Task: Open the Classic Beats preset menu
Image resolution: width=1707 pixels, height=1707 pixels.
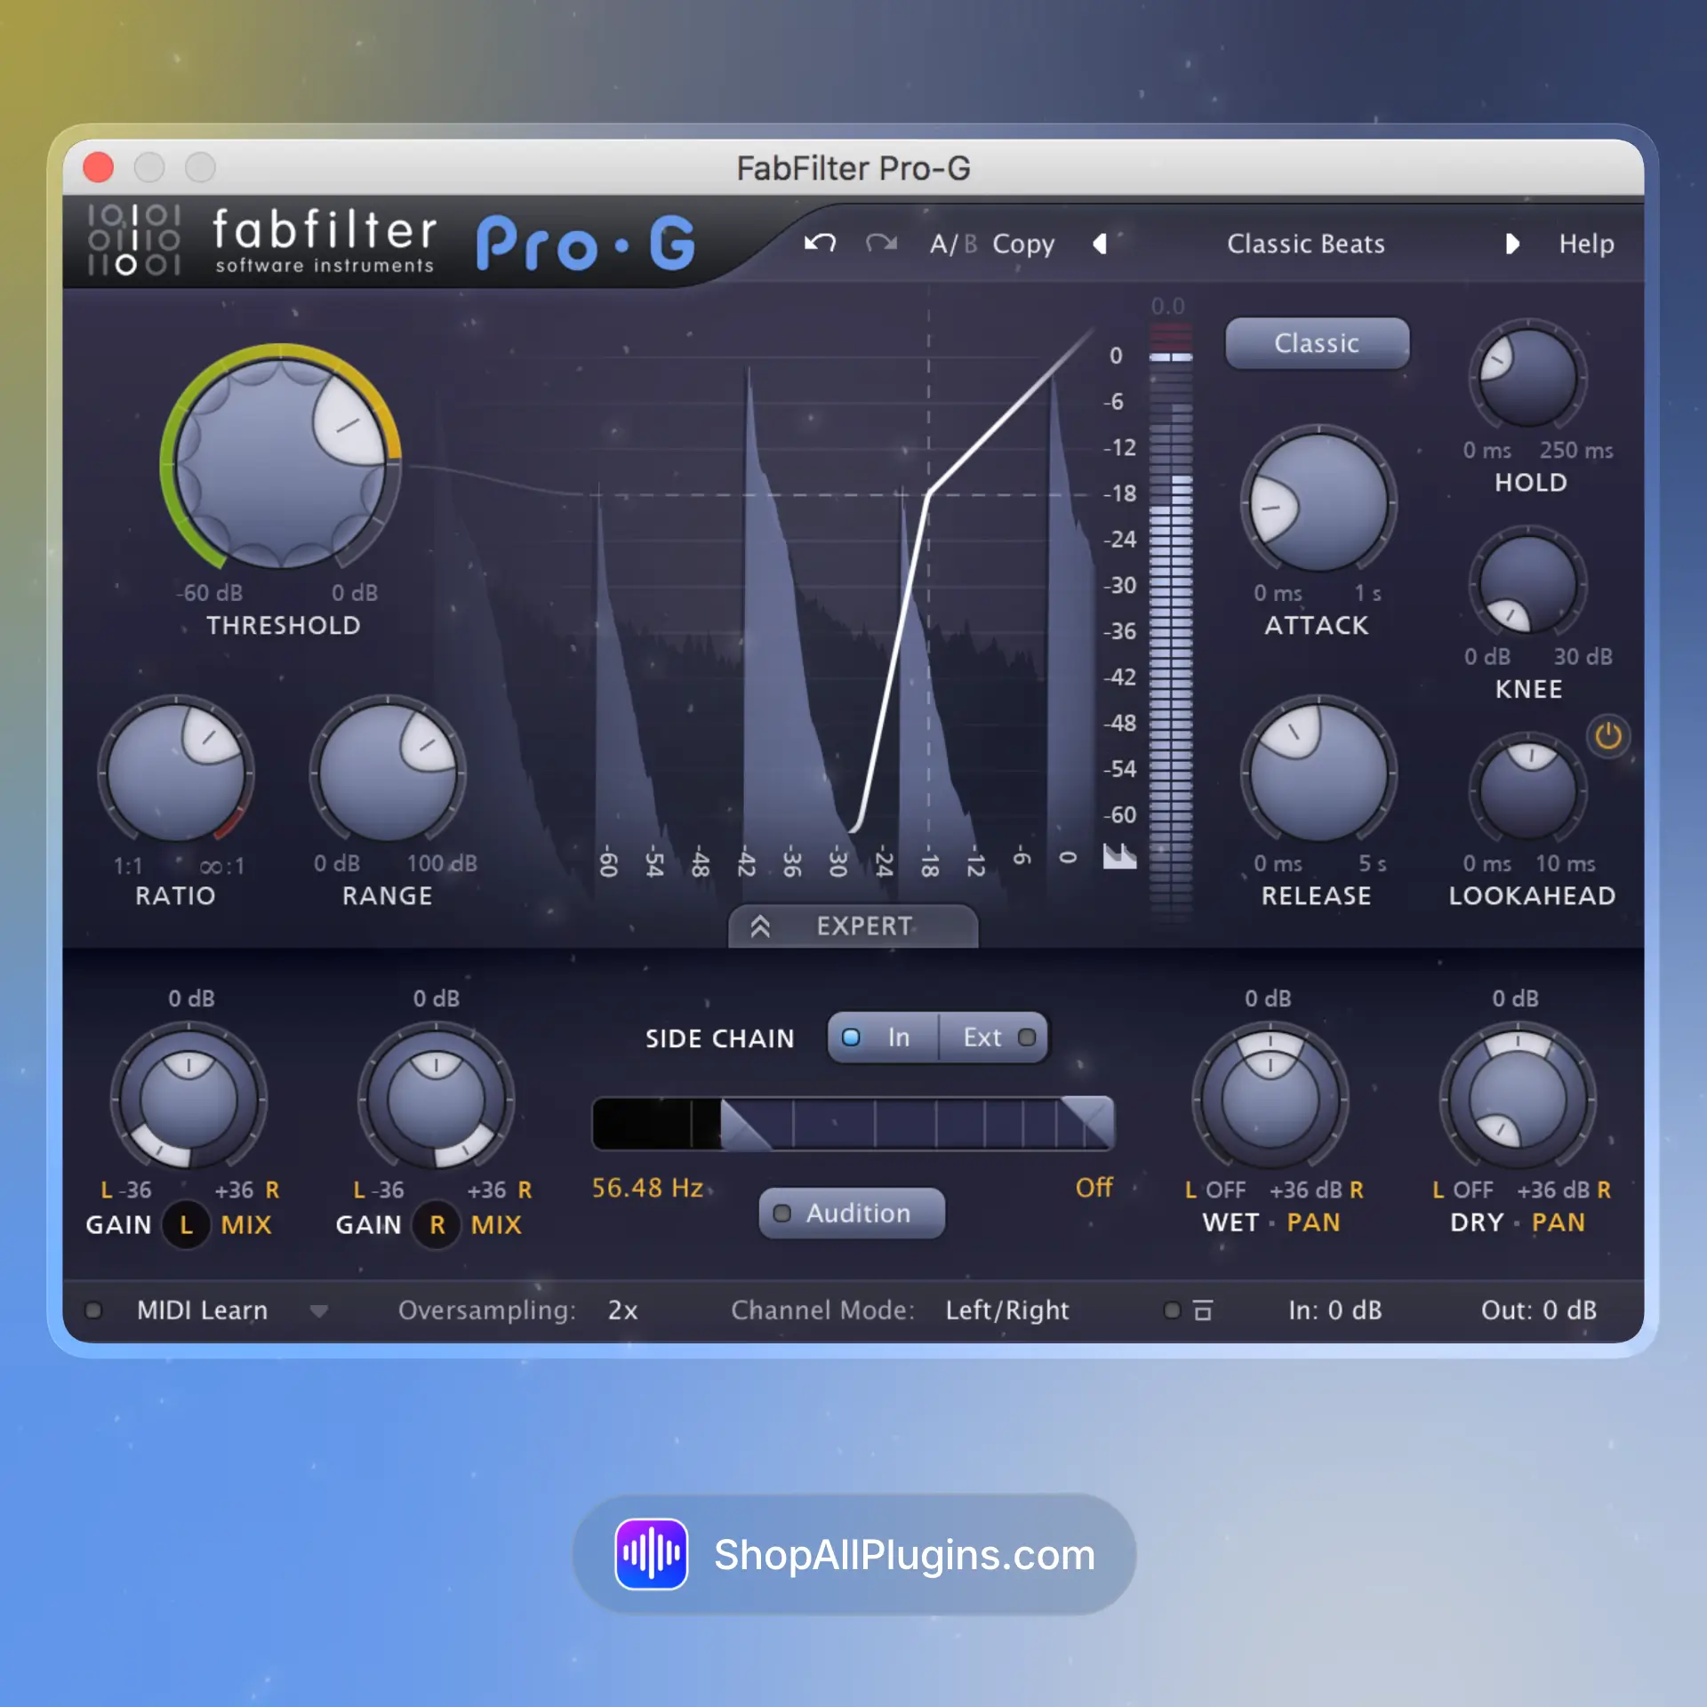Action: (x=1305, y=244)
